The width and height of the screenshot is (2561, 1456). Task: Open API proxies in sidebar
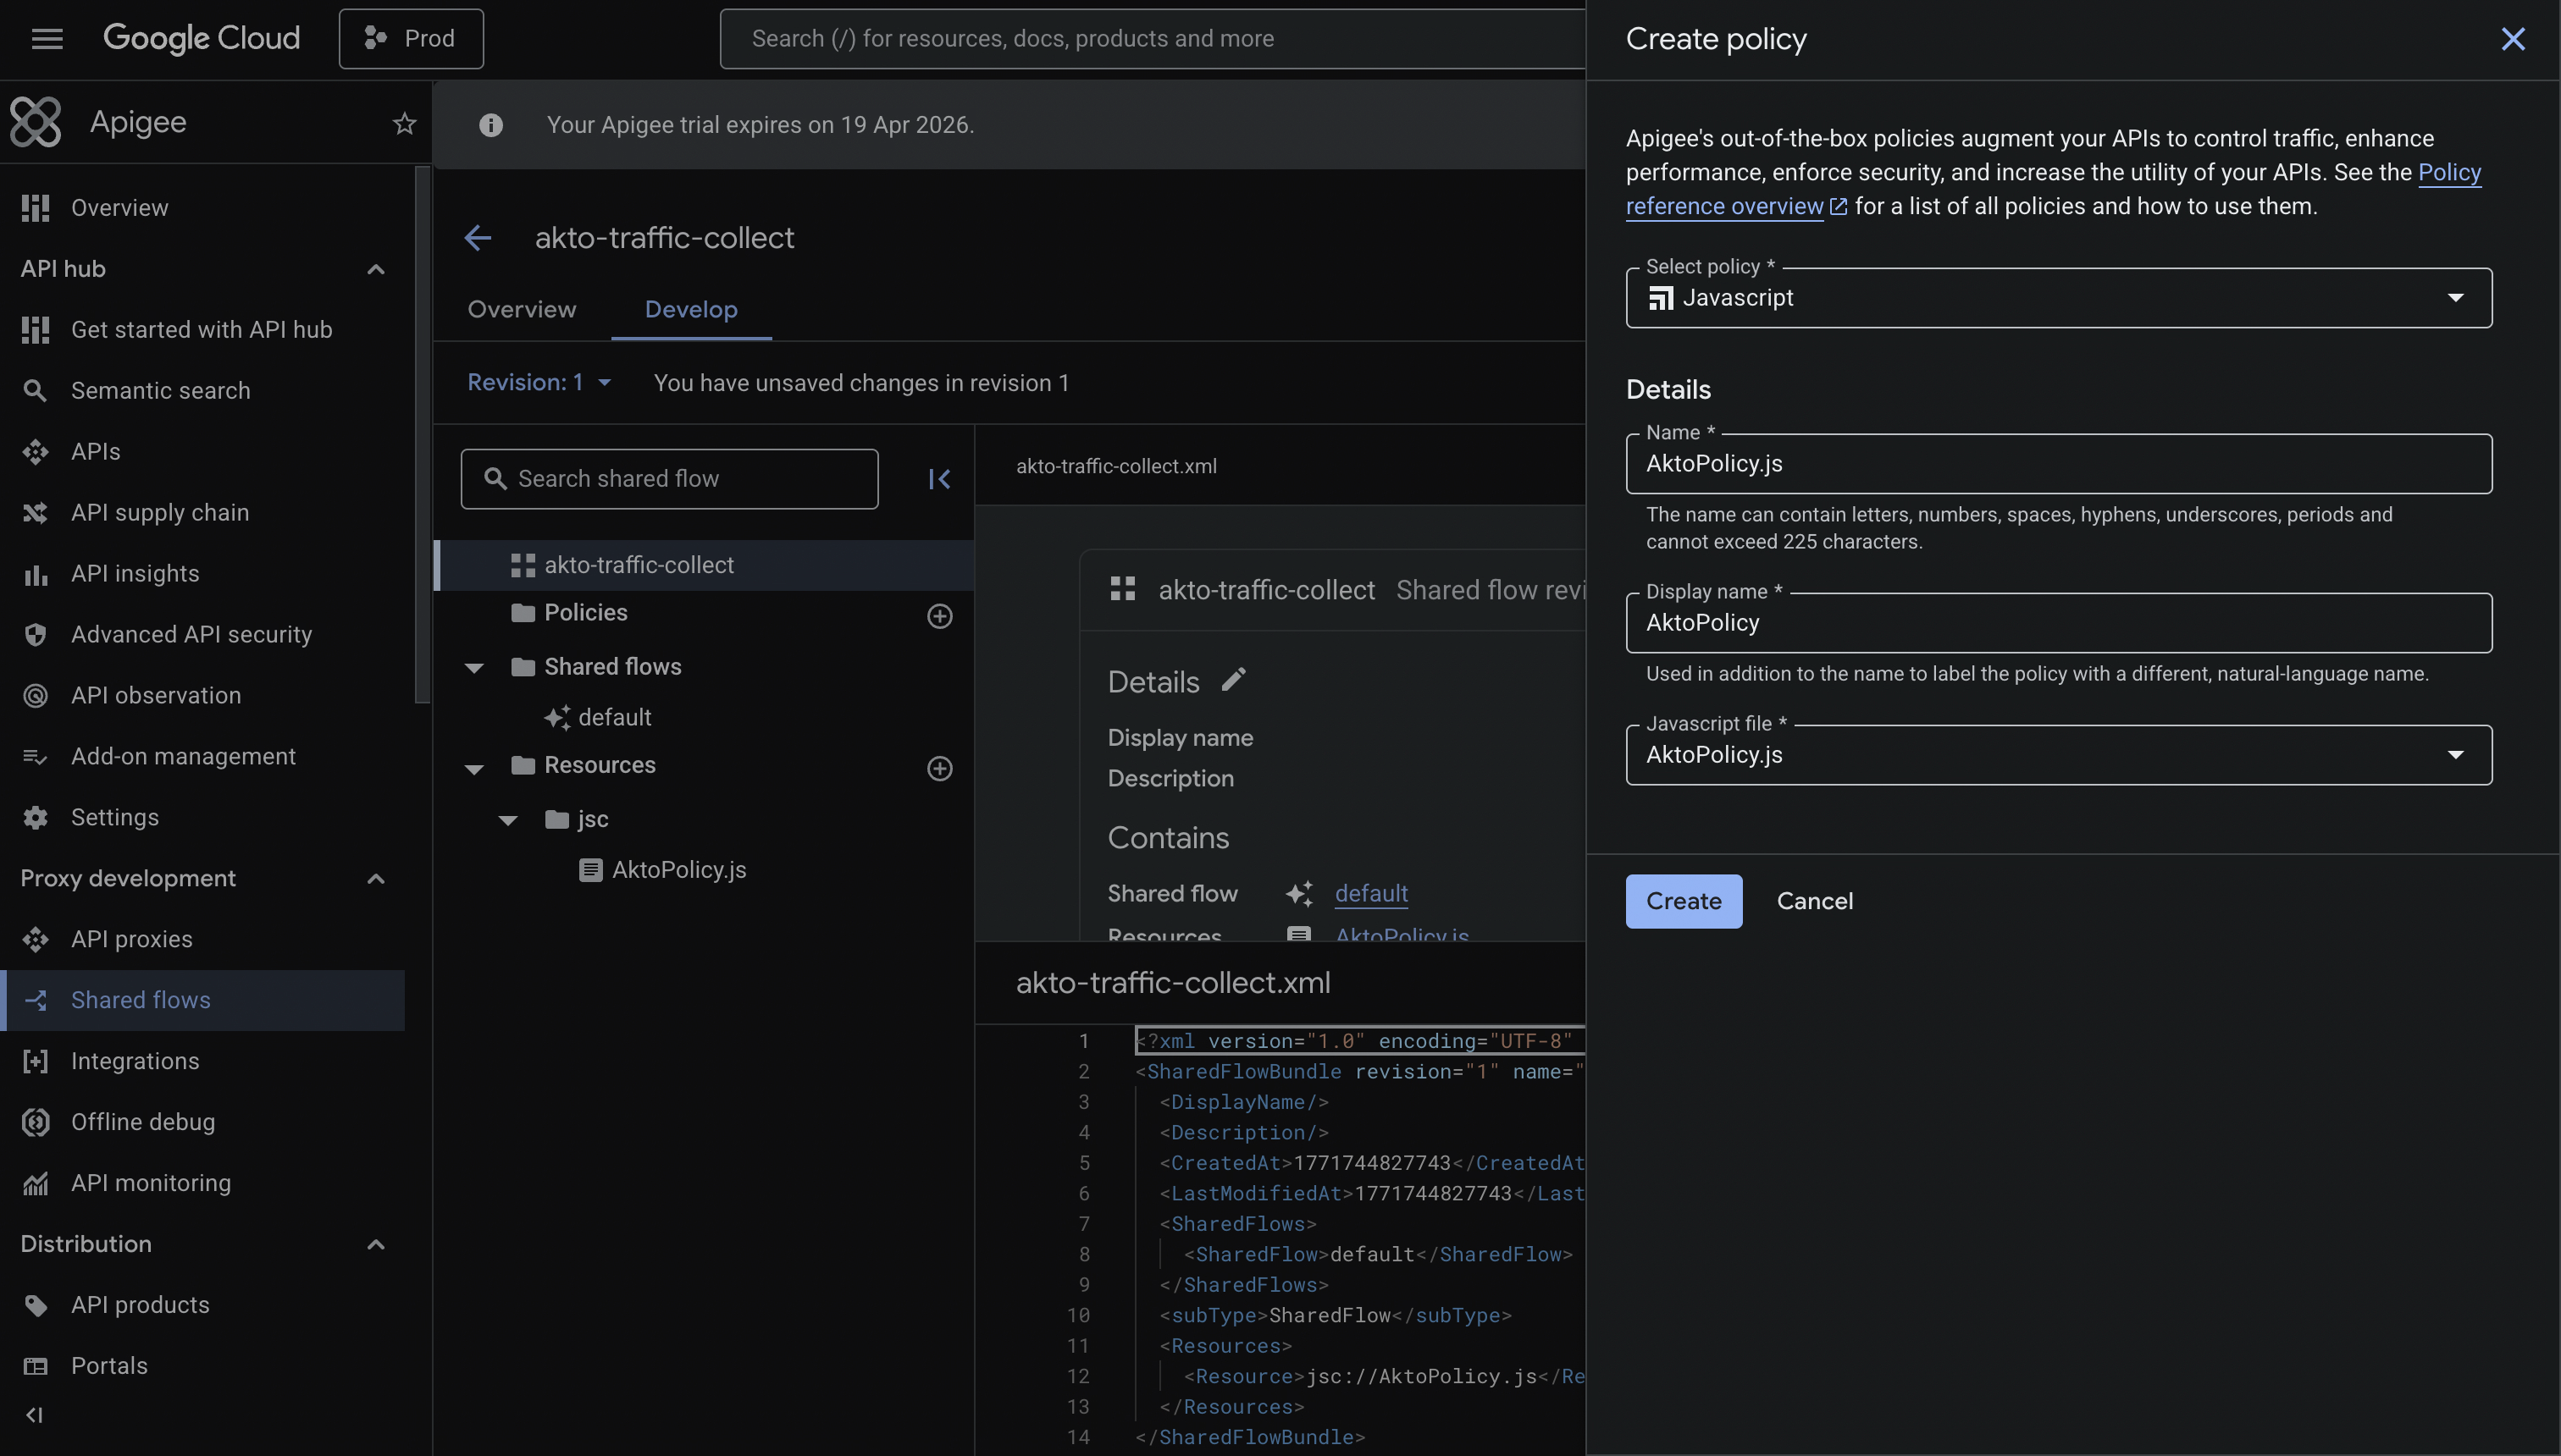[x=131, y=939]
